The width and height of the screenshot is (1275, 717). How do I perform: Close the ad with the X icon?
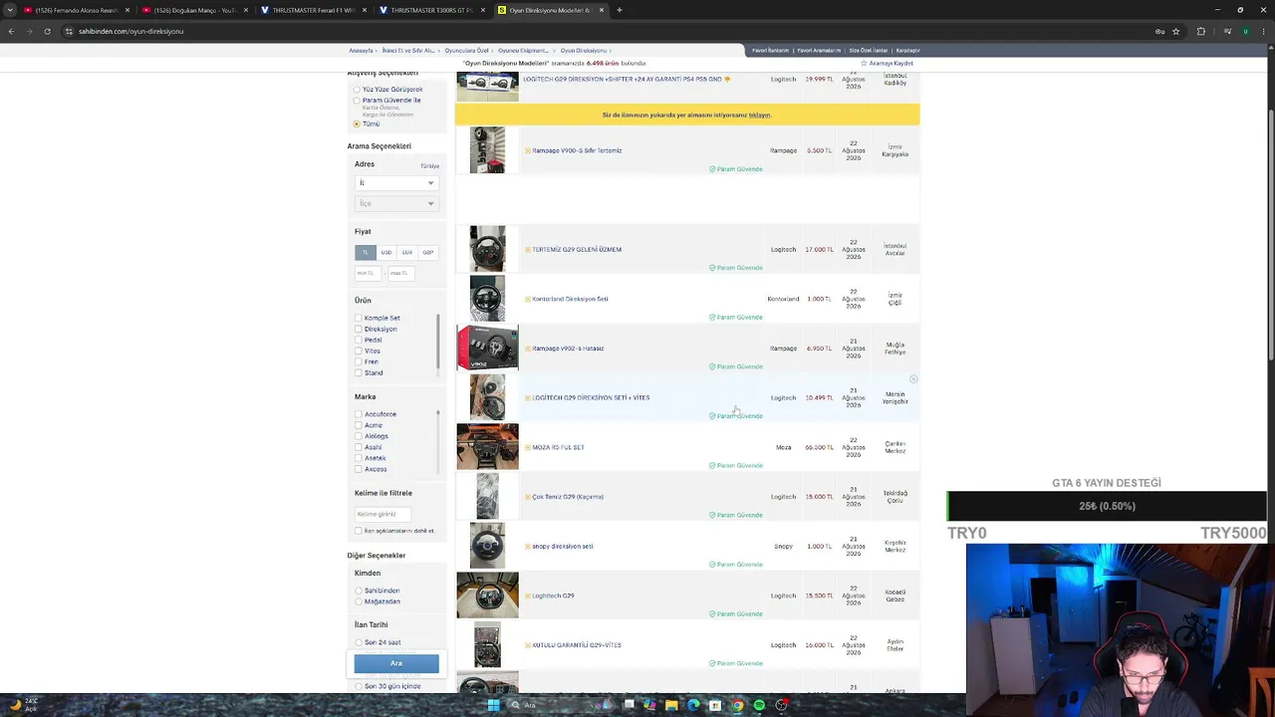pos(913,379)
